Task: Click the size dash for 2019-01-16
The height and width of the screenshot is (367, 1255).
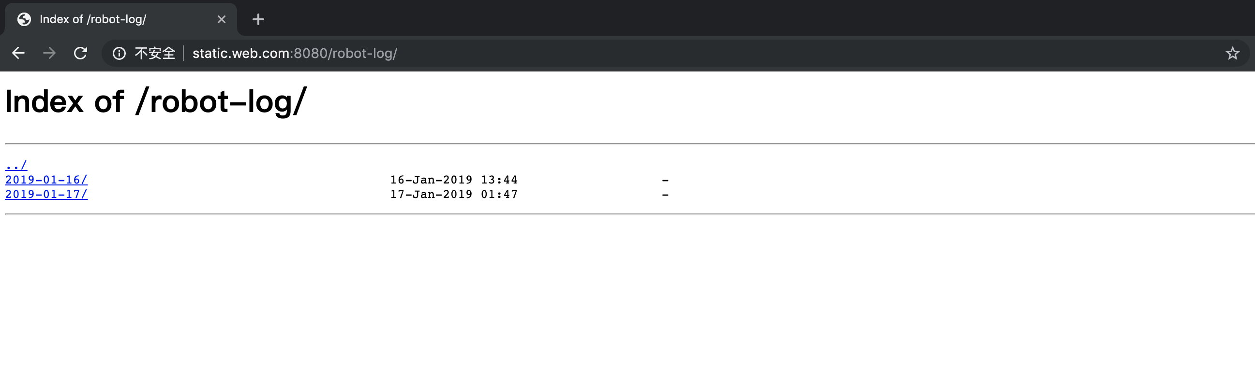Action: pyautogui.click(x=665, y=180)
